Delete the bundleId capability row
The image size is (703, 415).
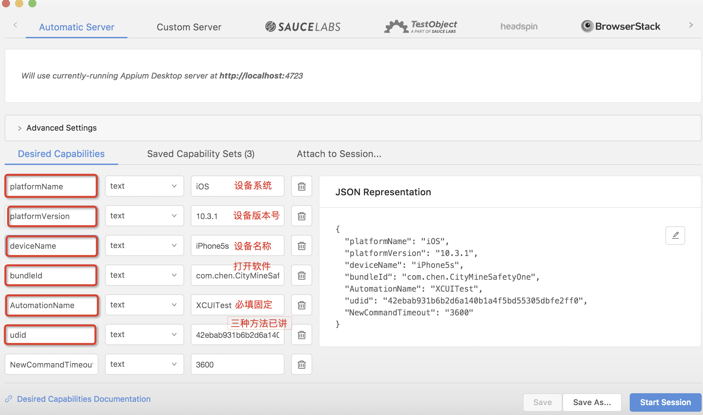tap(302, 275)
